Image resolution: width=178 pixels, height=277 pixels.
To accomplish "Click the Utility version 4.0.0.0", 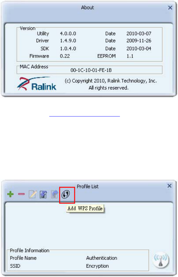I will [x=68, y=33].
